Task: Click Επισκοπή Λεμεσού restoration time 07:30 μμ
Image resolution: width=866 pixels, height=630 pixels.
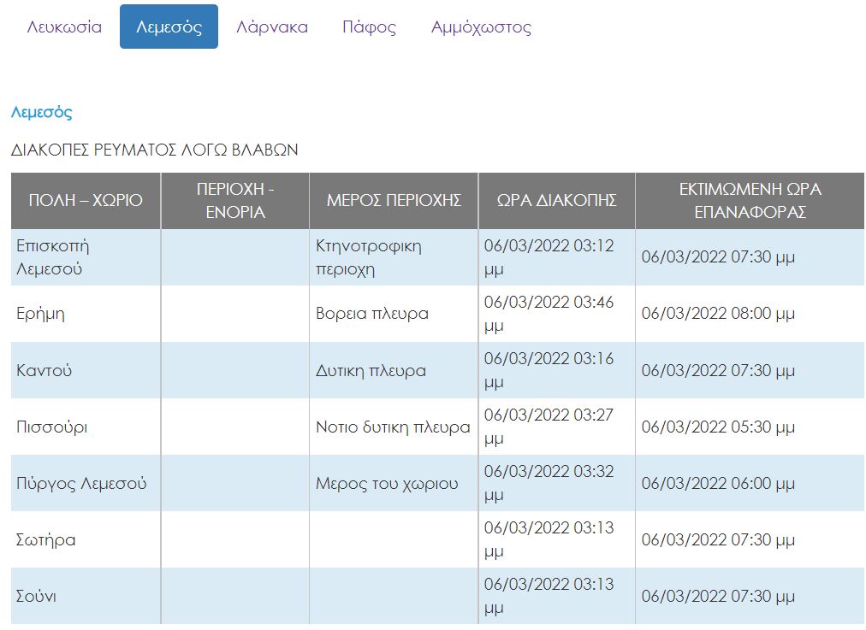Action: click(x=750, y=257)
